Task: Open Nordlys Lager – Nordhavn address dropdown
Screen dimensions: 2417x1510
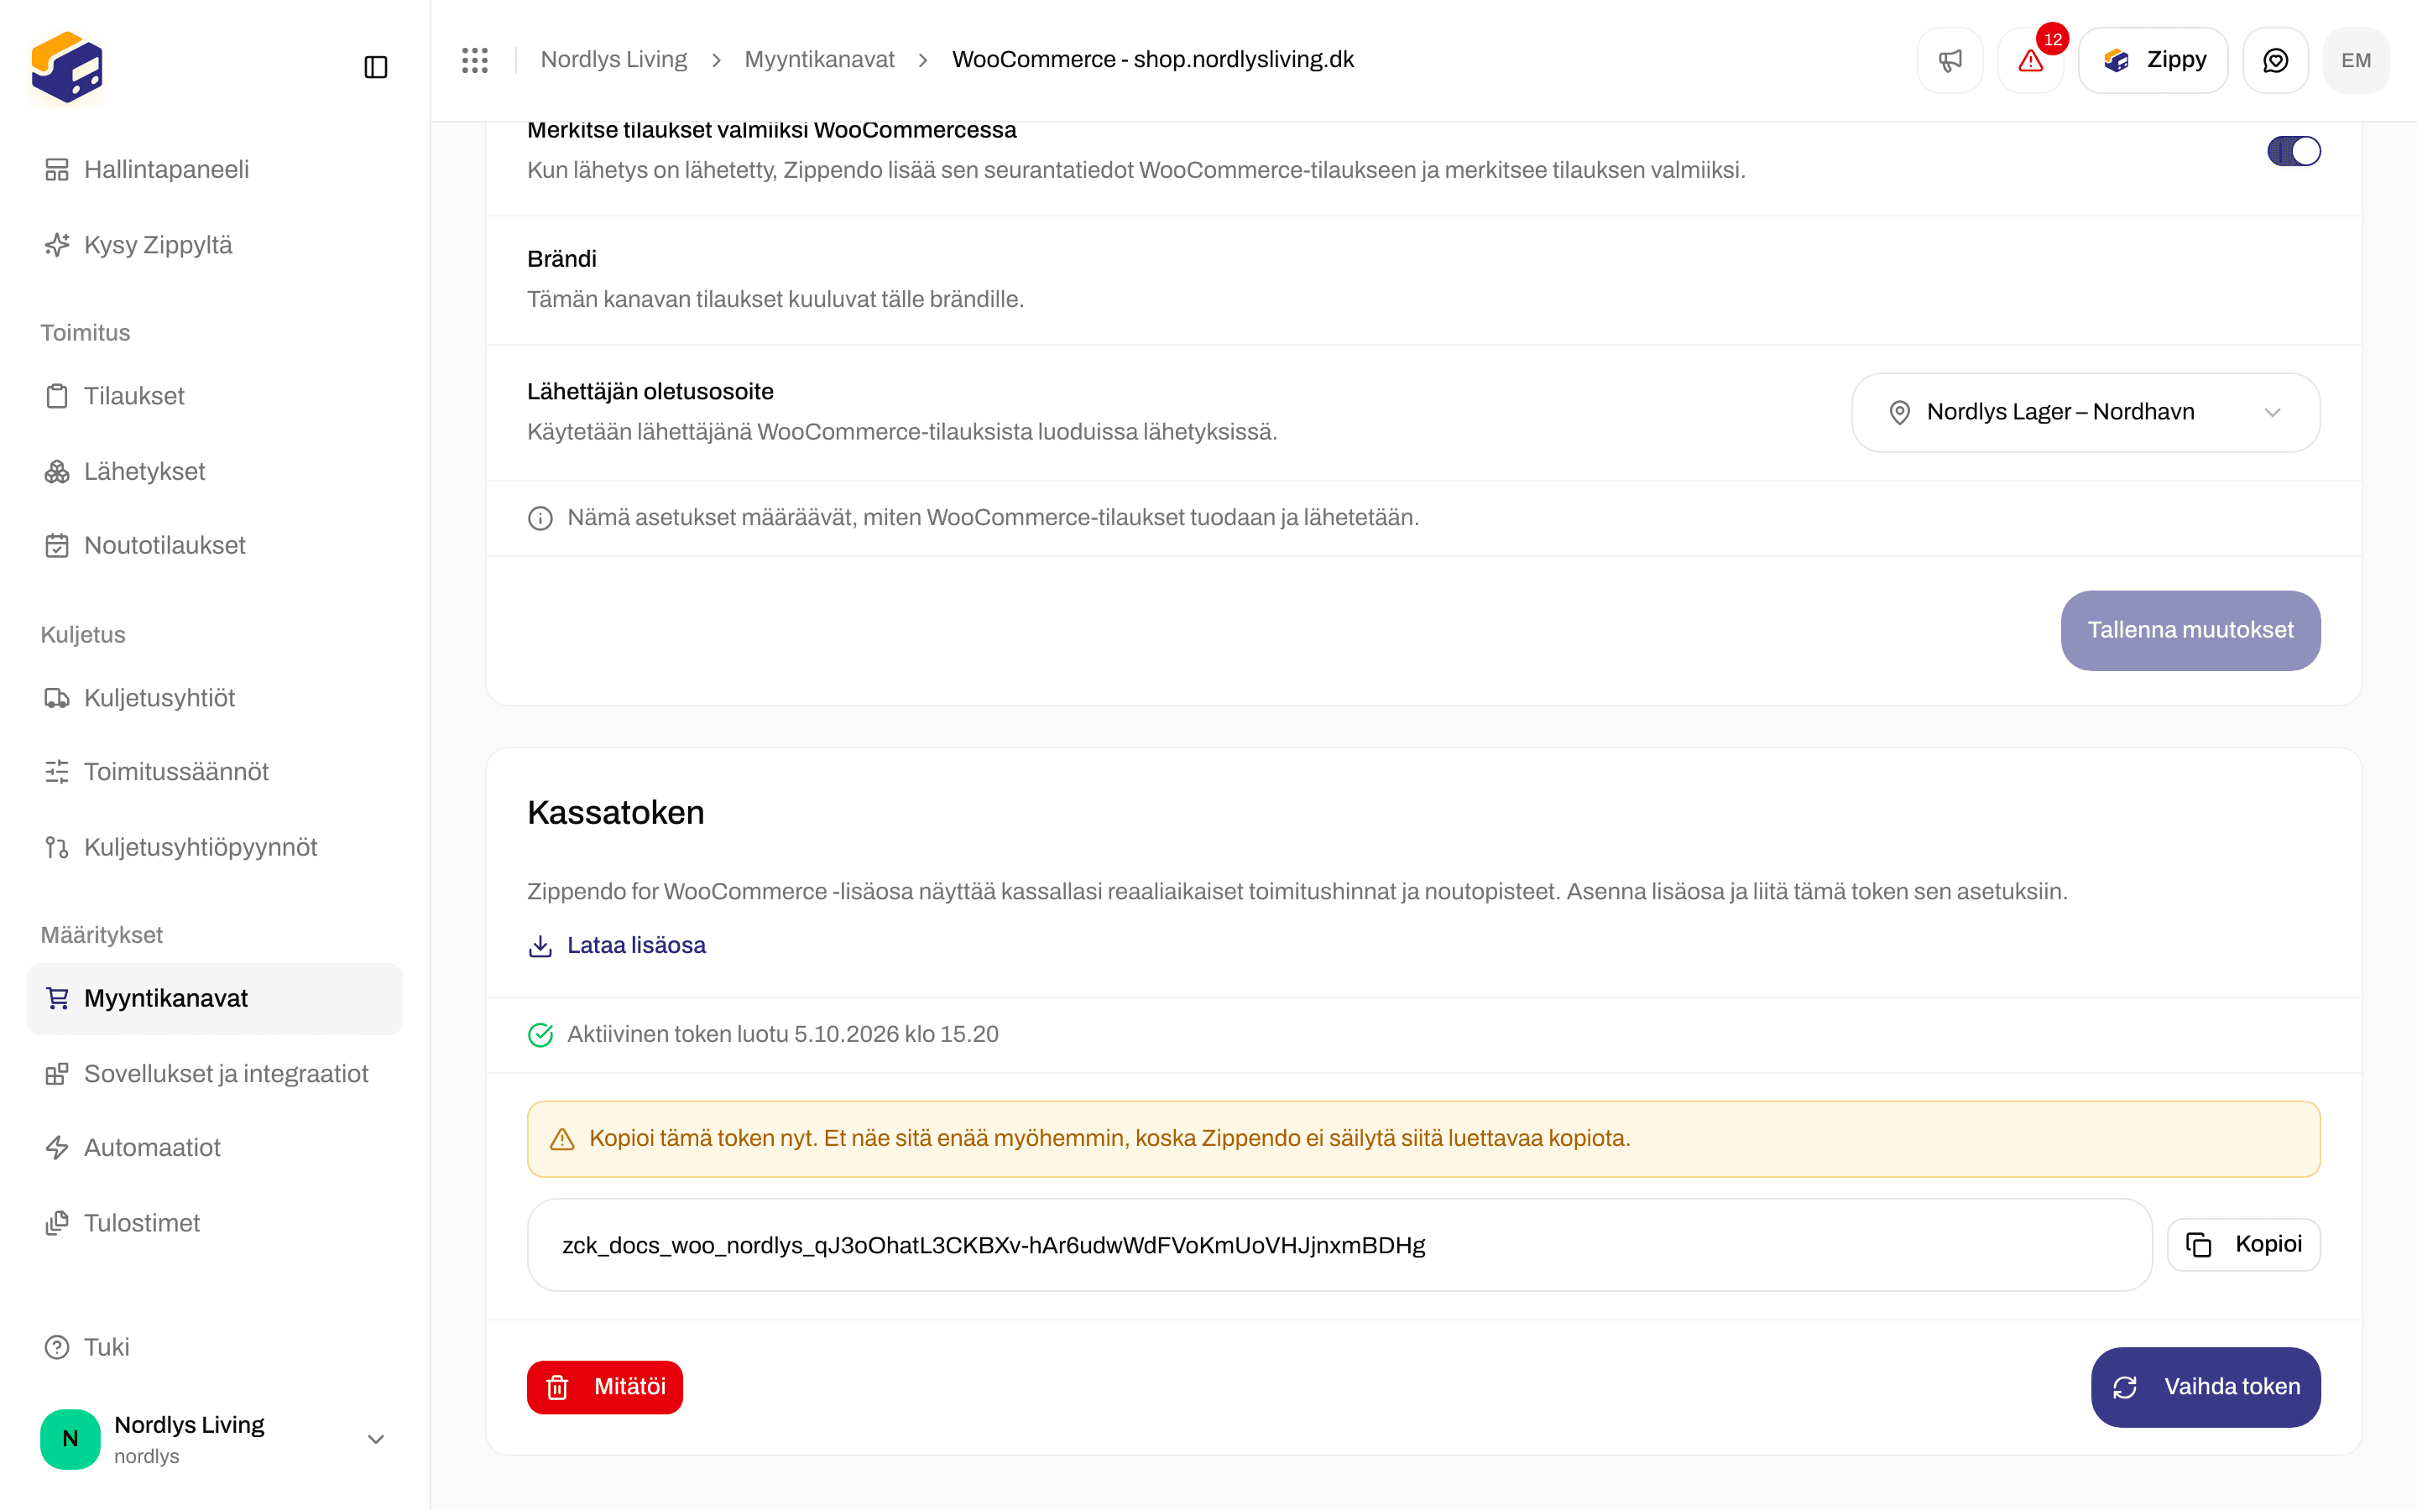Action: point(2086,413)
